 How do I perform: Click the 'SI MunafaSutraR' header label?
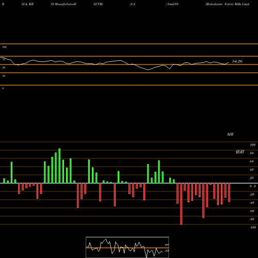[x=63, y=4]
